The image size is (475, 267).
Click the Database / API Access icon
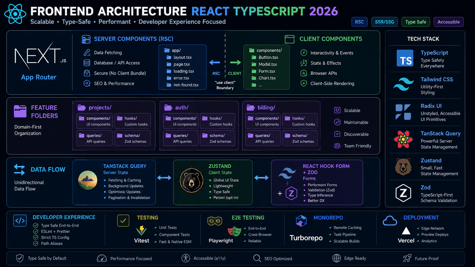click(87, 63)
